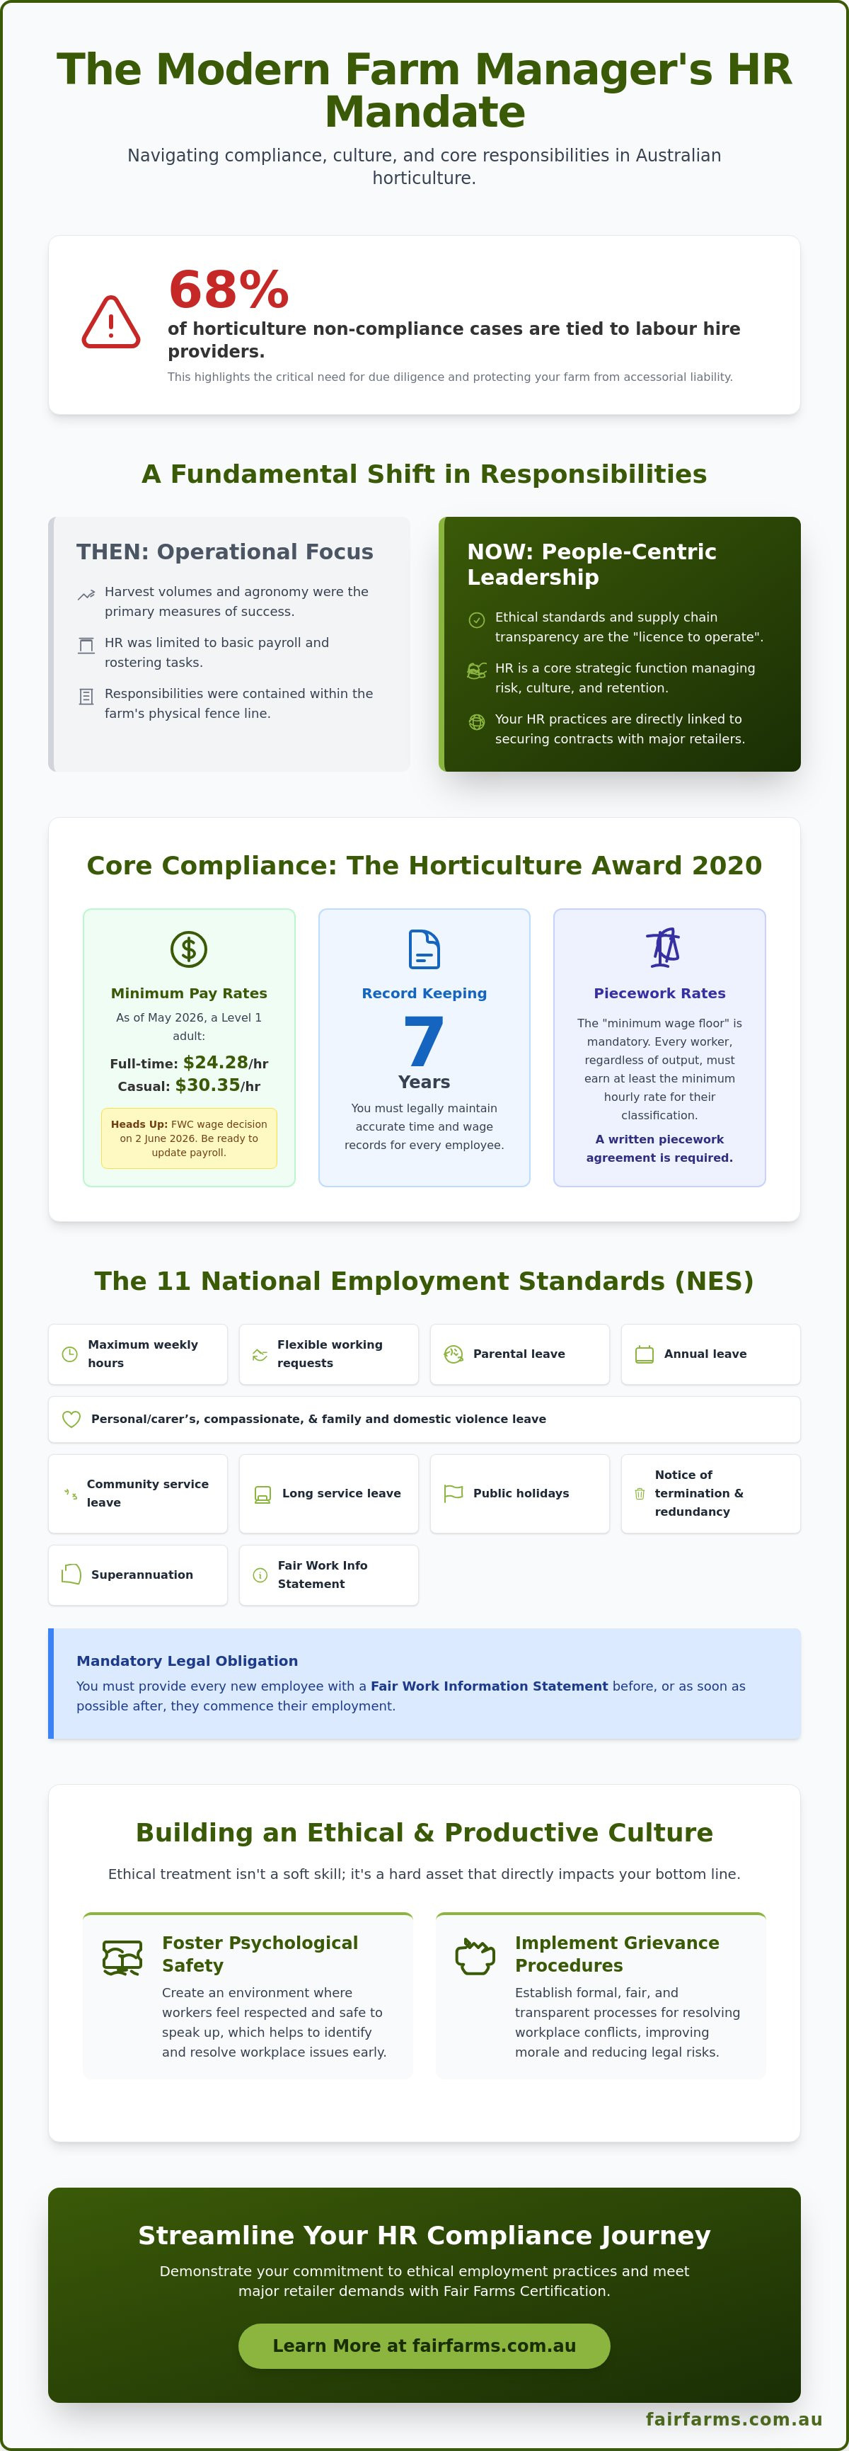Image resolution: width=849 pixels, height=2451 pixels.
Task: Click The Modern Farm Manager's HR Mandate title
Action: 424,91
